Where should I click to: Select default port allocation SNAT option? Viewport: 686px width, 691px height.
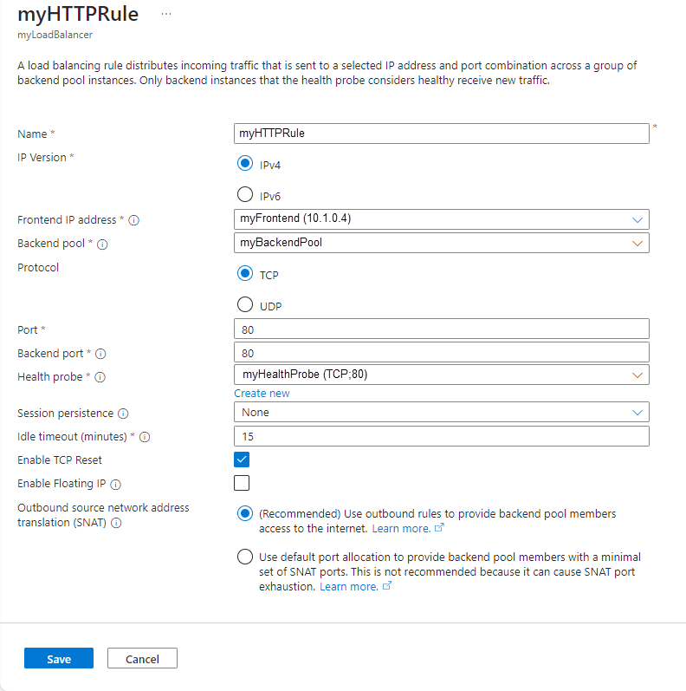click(x=245, y=557)
